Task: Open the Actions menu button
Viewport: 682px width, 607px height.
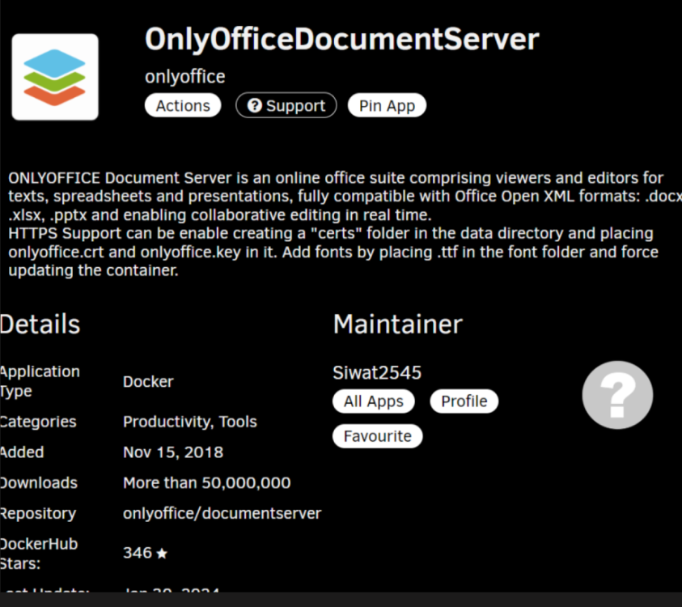Action: 183,105
